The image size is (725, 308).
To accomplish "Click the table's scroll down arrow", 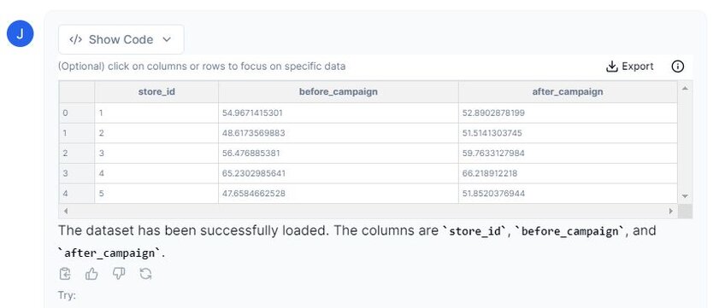I will 685,196.
